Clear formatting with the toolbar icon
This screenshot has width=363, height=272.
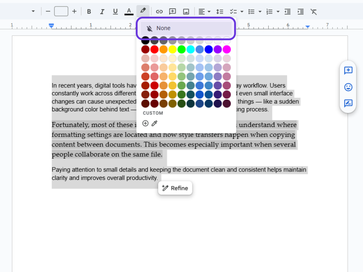coord(314,11)
